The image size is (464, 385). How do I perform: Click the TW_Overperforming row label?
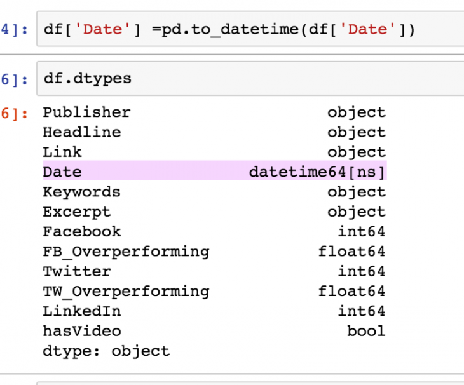[x=126, y=291]
